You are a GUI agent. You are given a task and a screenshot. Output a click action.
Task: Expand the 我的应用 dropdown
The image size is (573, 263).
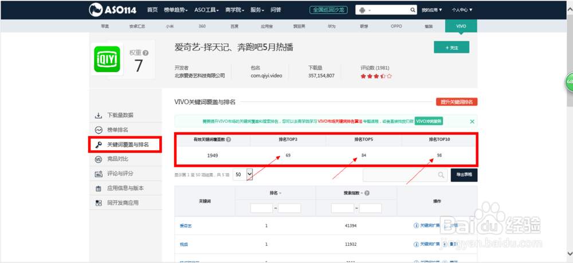(431, 10)
